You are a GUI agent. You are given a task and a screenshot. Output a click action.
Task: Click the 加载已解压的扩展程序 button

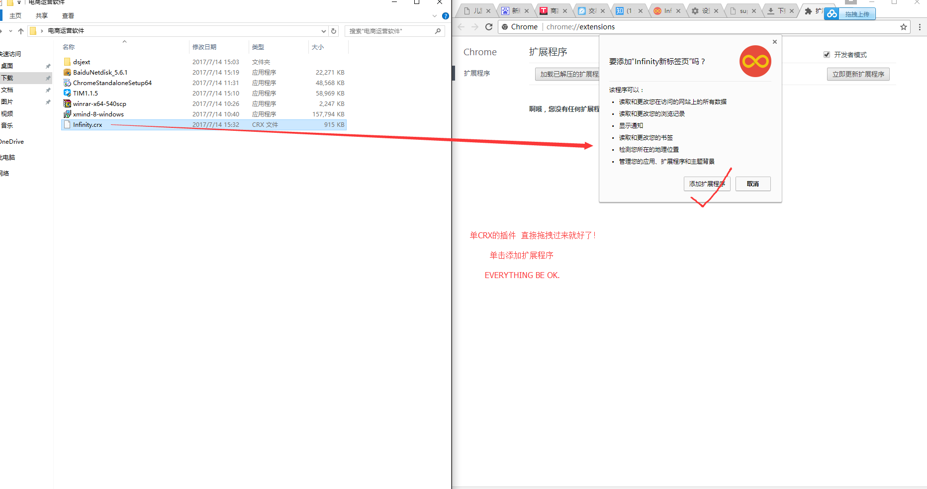568,74
